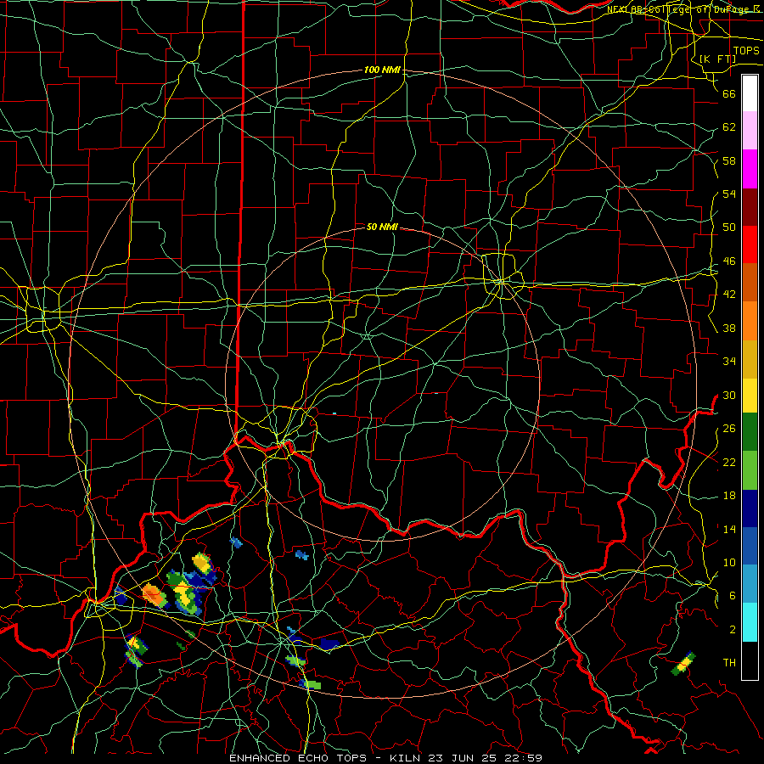Click the magenta swatch in the color scale

pyautogui.click(x=750, y=169)
